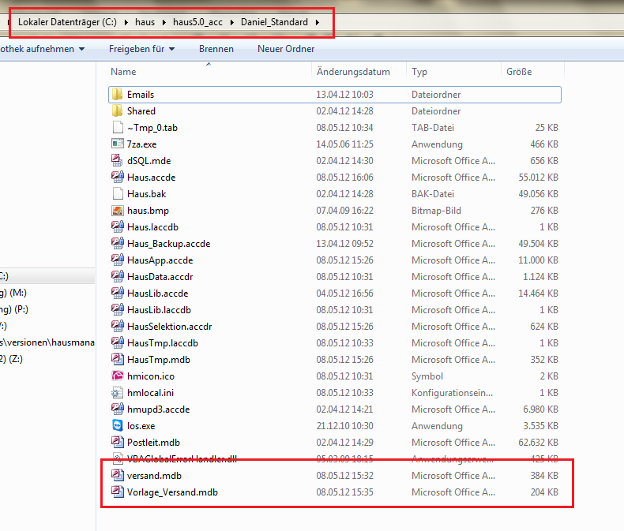
Task: Select the haus.bmp bitmap file icon
Action: 118,211
